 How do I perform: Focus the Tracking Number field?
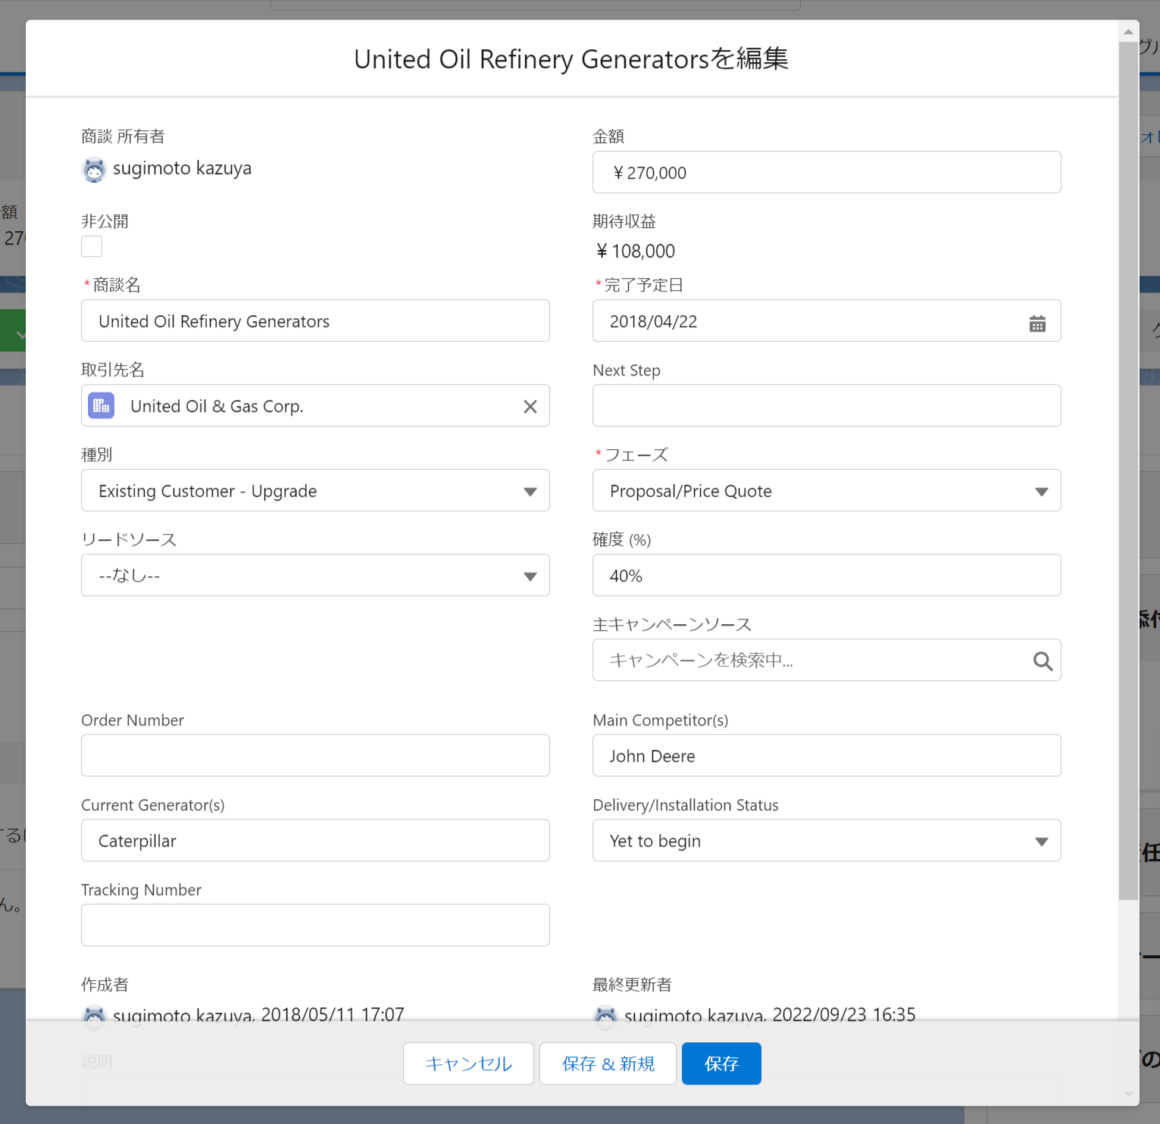point(315,925)
